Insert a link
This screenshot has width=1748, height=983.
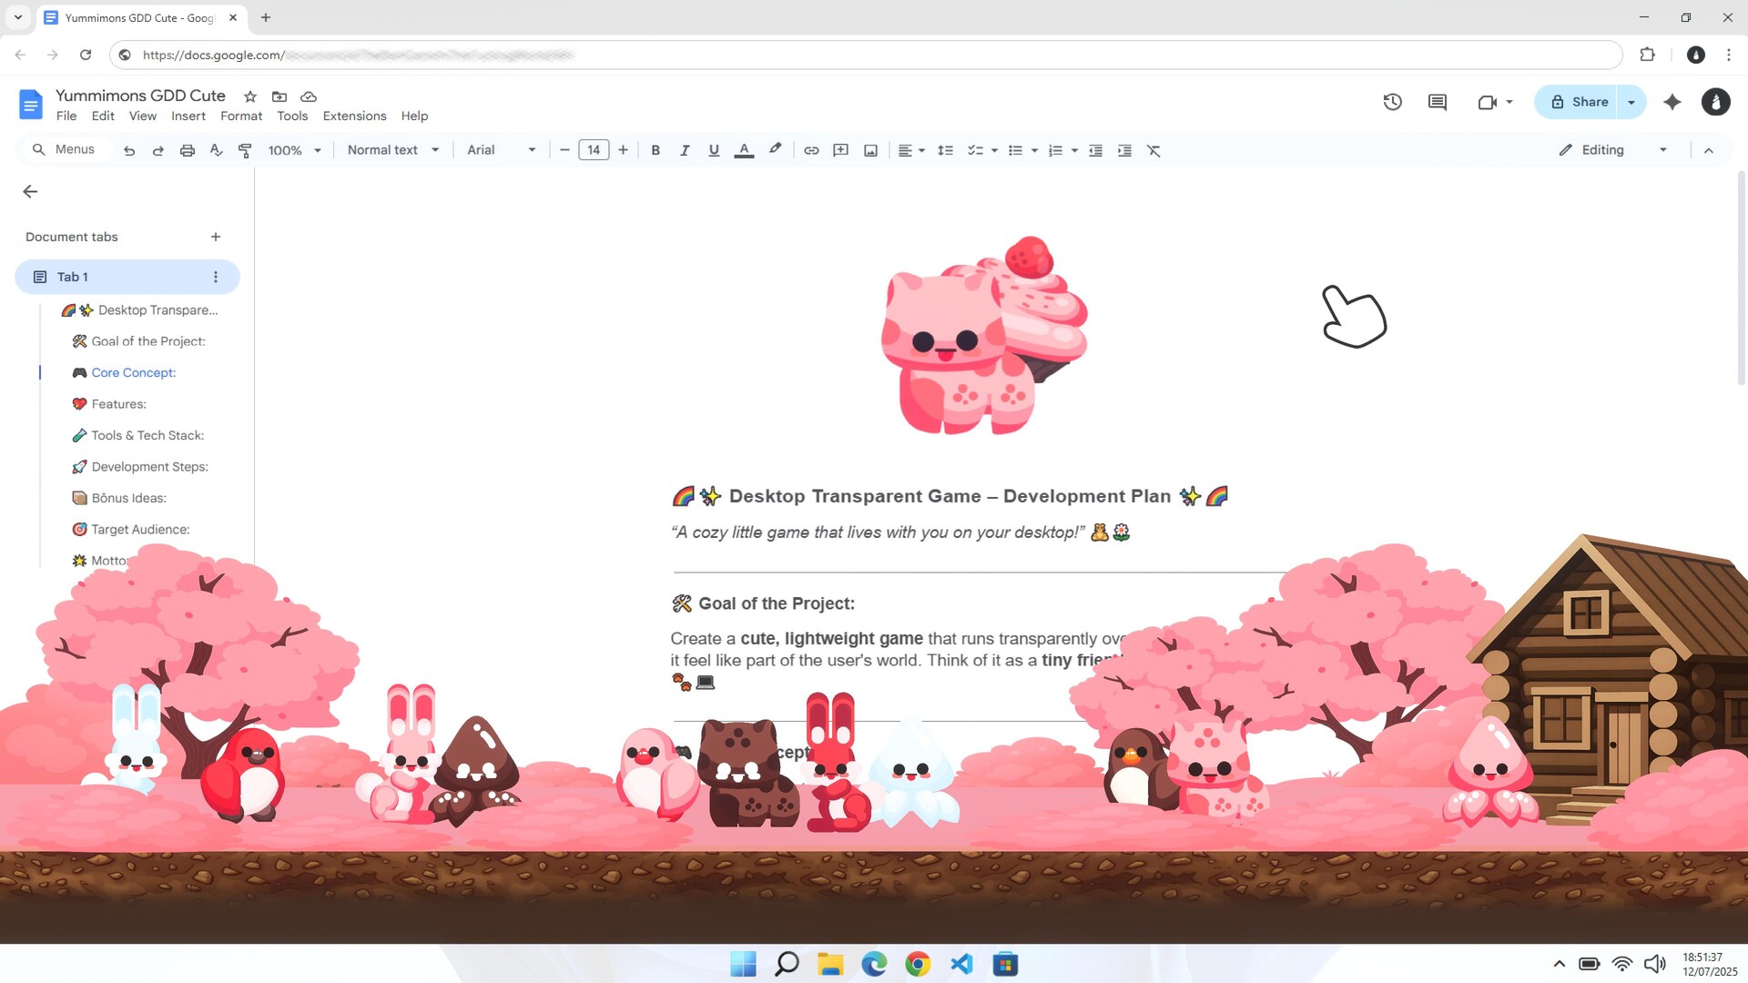pos(811,150)
